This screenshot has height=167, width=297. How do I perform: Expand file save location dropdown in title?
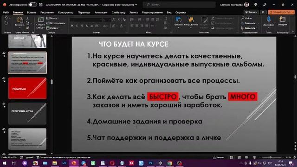click(x=136, y=5)
